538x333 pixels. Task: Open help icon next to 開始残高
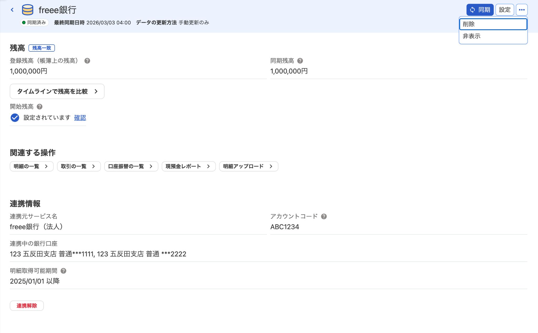tap(39, 107)
